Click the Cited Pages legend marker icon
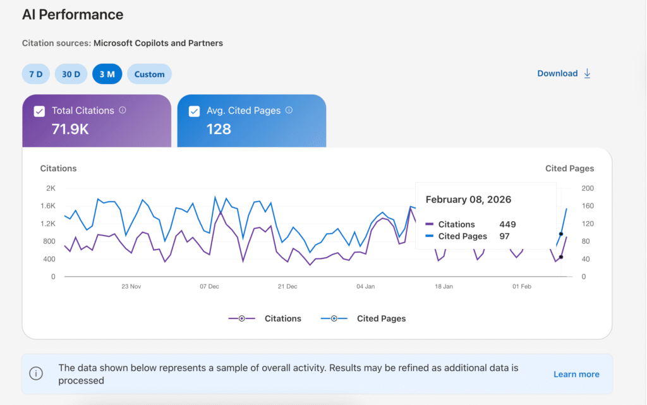 [x=334, y=318]
